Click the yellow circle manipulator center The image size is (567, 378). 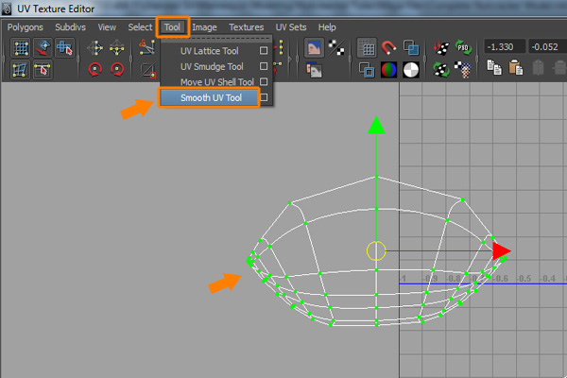(x=376, y=250)
